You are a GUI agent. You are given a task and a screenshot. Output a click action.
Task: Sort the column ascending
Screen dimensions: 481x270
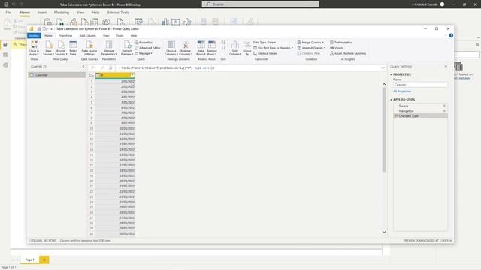223,43
